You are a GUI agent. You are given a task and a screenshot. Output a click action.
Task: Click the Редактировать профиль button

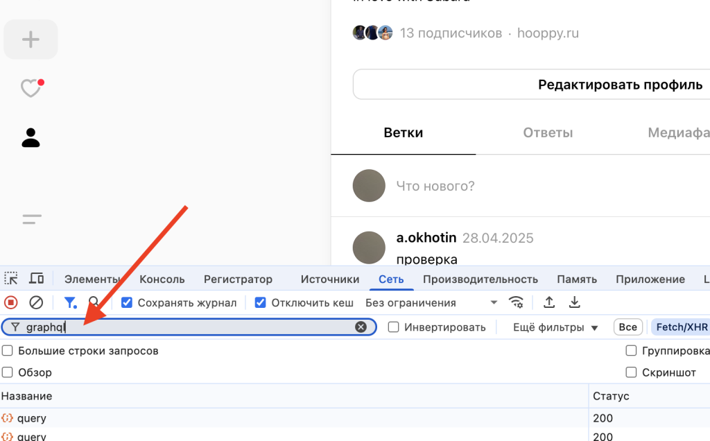531,85
